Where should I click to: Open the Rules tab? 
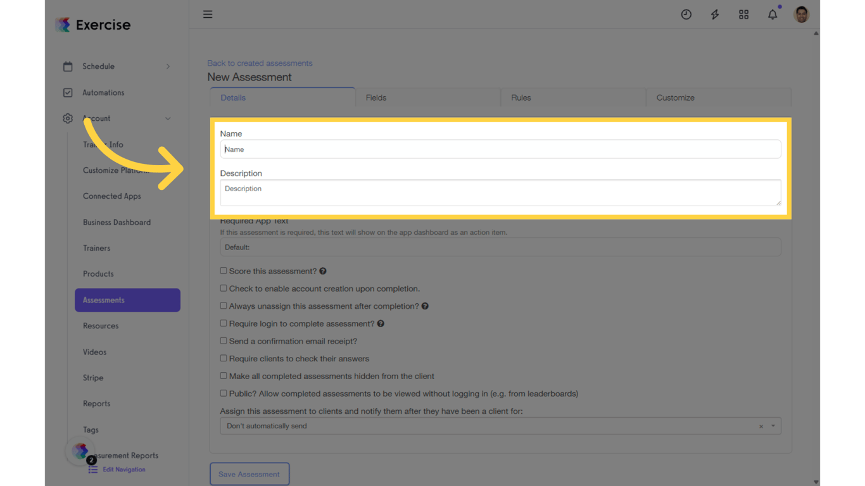[521, 97]
